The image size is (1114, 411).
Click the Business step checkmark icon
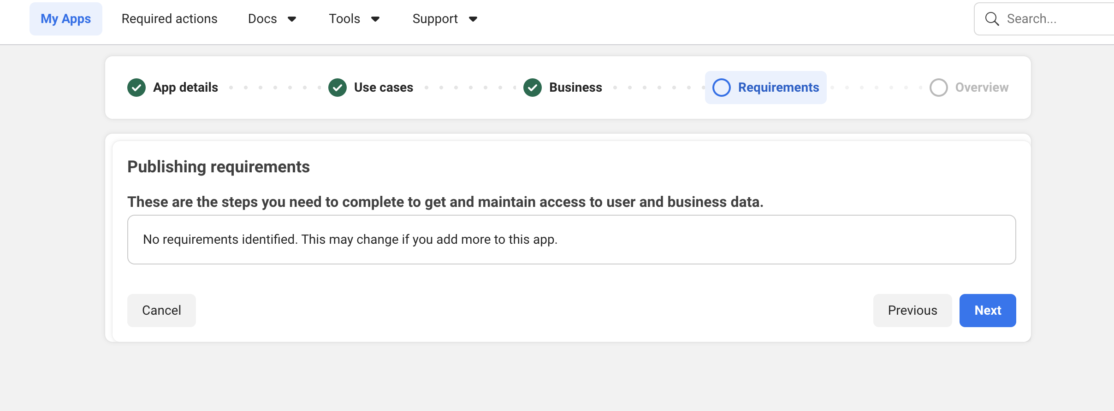click(x=533, y=88)
